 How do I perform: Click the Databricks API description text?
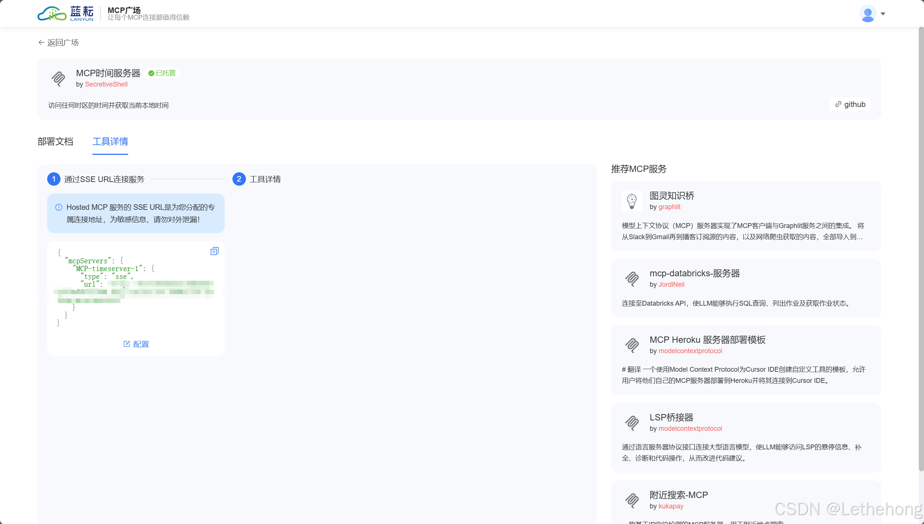736,303
